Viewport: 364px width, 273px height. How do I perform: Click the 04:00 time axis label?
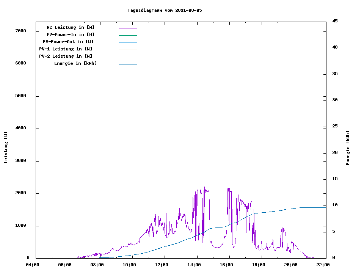tap(33, 265)
